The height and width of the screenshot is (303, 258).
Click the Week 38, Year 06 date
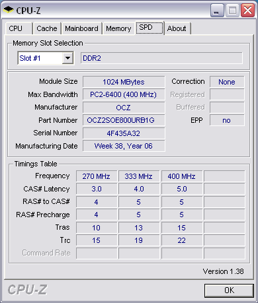click(124, 146)
